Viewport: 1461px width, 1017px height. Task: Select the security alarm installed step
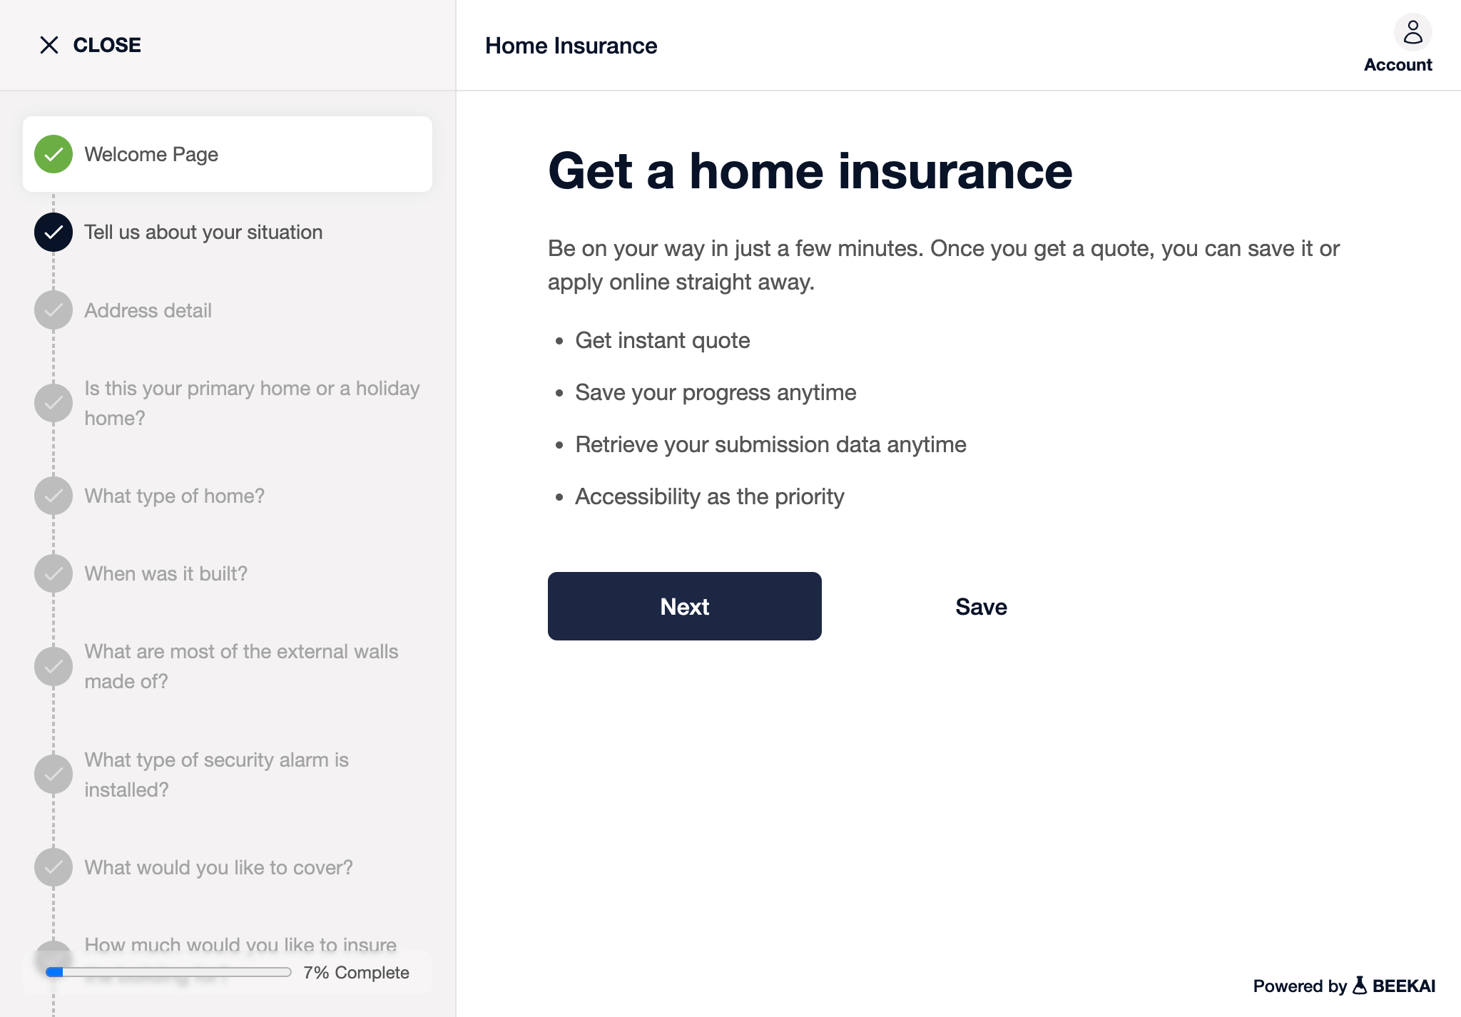pos(216,775)
